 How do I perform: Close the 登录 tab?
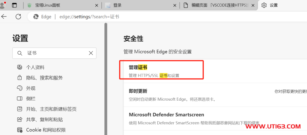click(175, 5)
